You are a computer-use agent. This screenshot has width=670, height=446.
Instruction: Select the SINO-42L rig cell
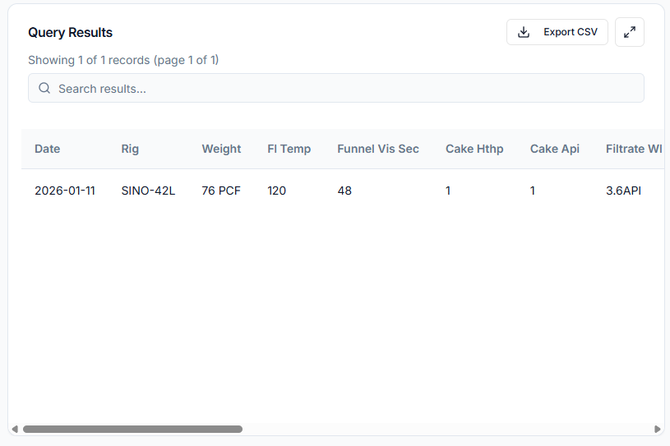click(x=148, y=191)
